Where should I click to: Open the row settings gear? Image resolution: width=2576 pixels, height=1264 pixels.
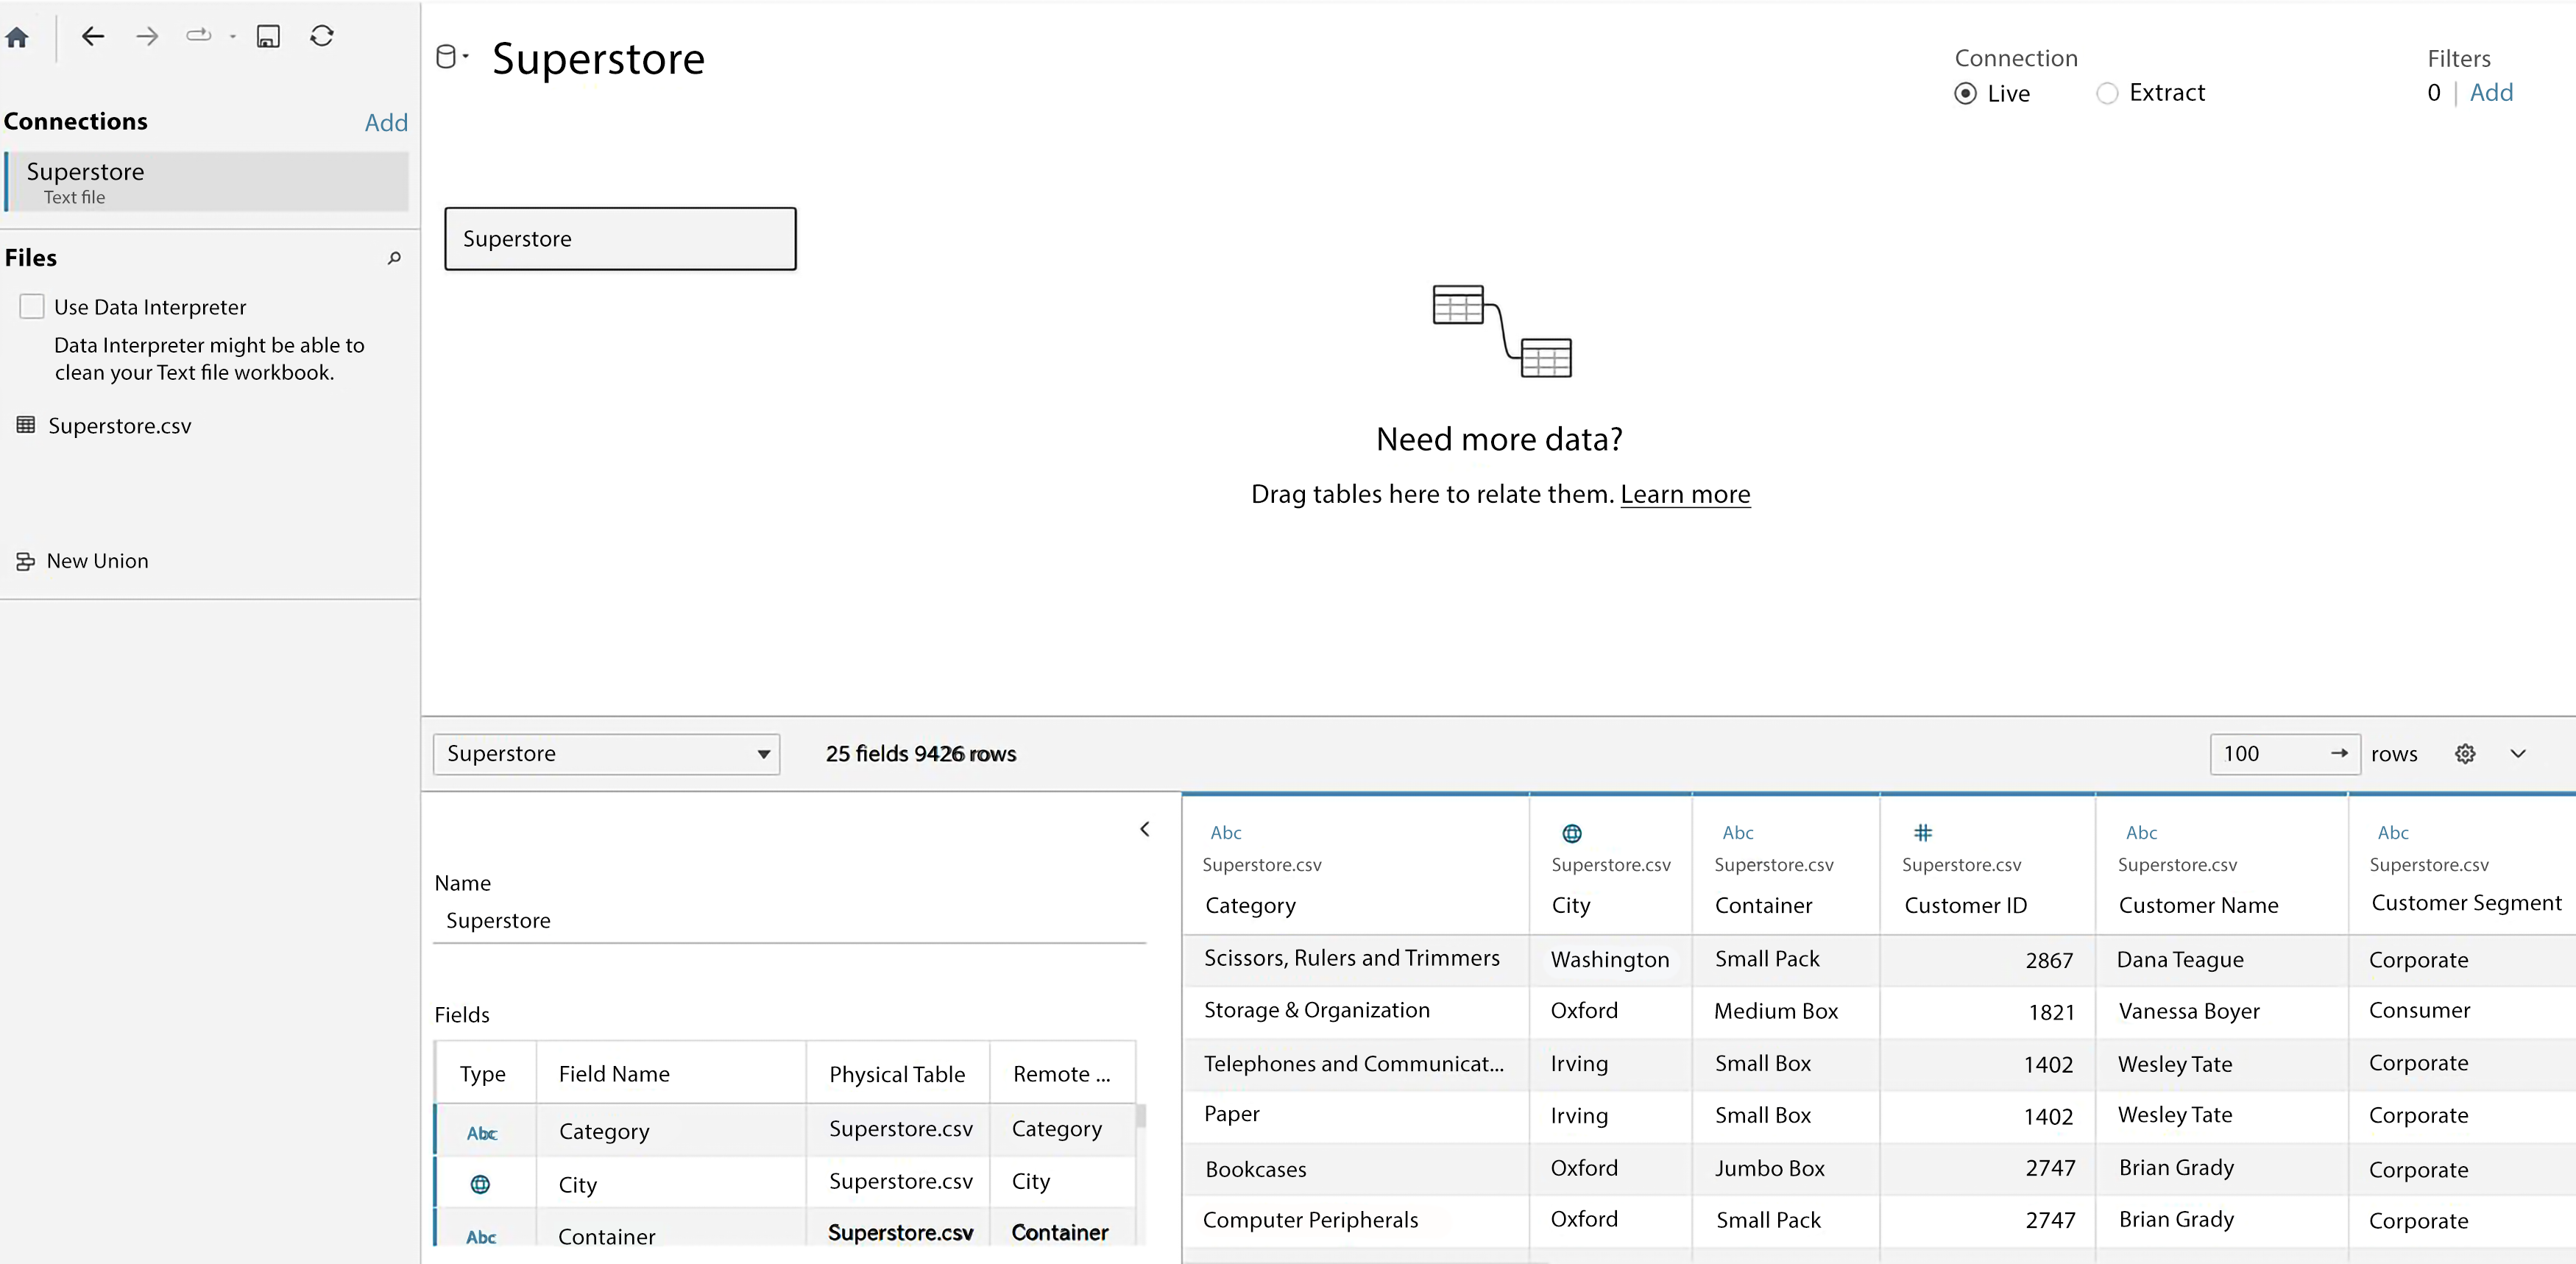2464,754
